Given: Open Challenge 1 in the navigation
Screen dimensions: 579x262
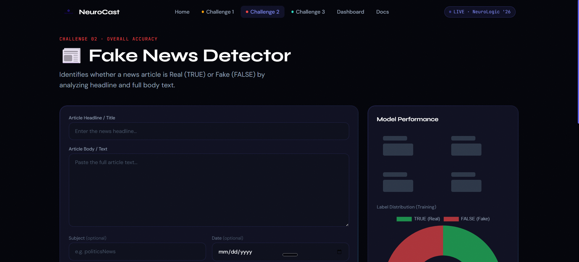Looking at the screenshot, I should [218, 12].
